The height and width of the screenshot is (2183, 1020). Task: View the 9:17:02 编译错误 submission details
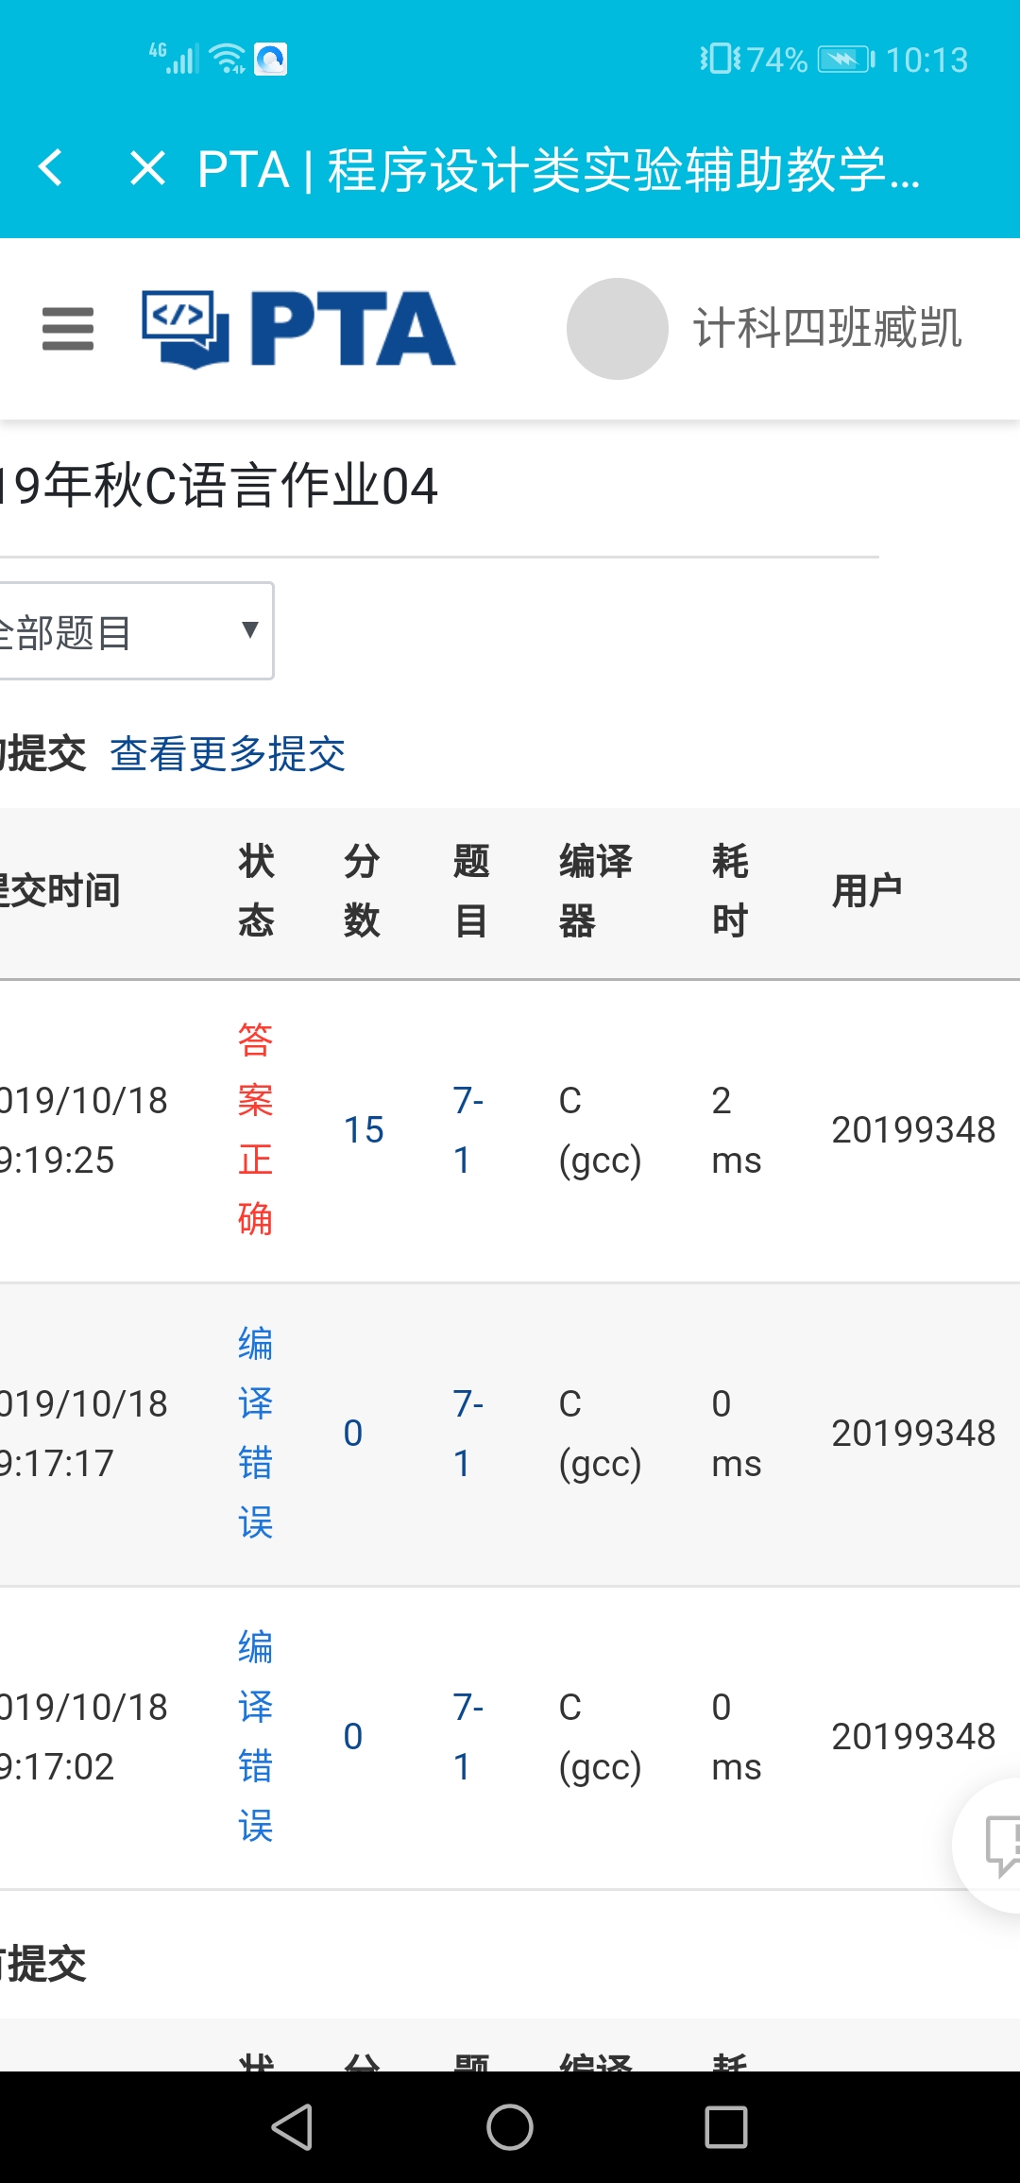(x=255, y=1736)
